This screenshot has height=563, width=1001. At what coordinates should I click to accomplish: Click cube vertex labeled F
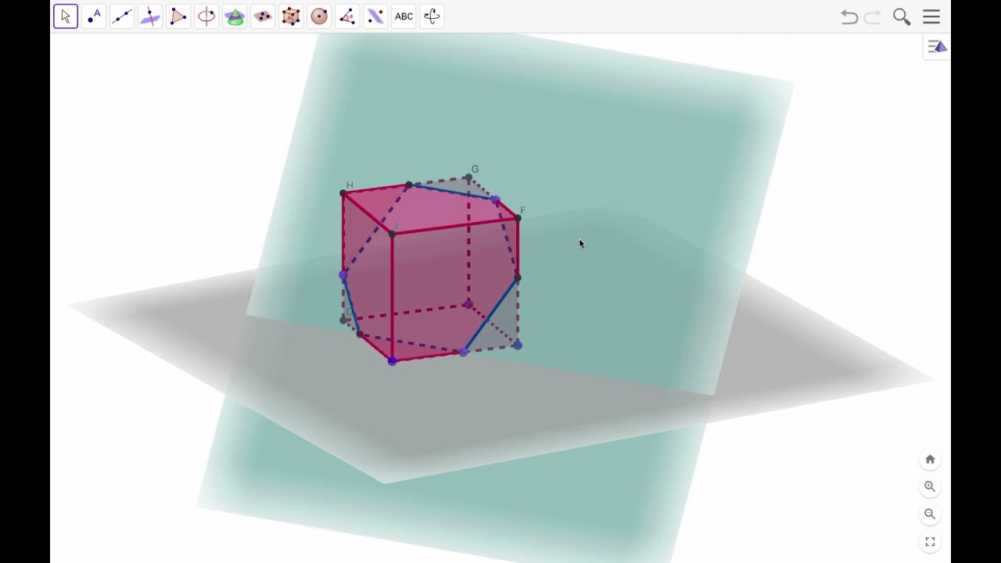[x=518, y=218]
